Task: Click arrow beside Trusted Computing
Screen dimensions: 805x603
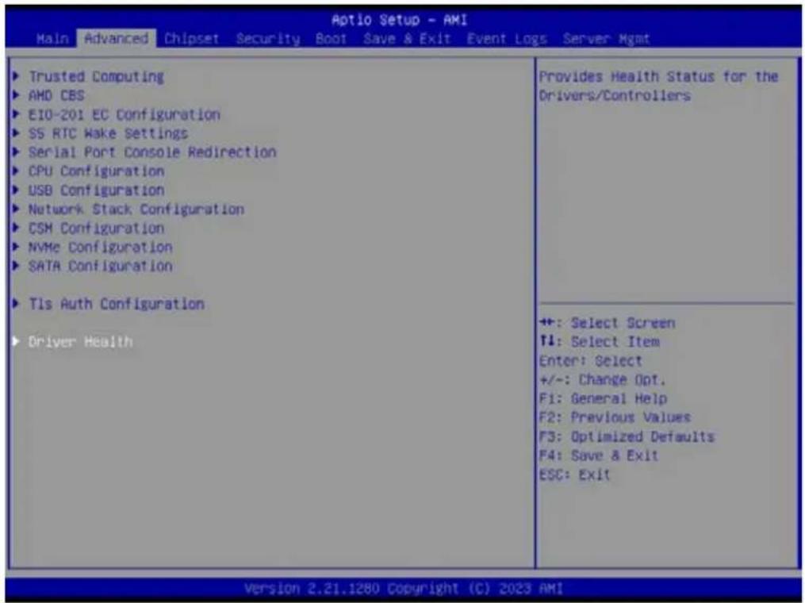Action: click(16, 76)
